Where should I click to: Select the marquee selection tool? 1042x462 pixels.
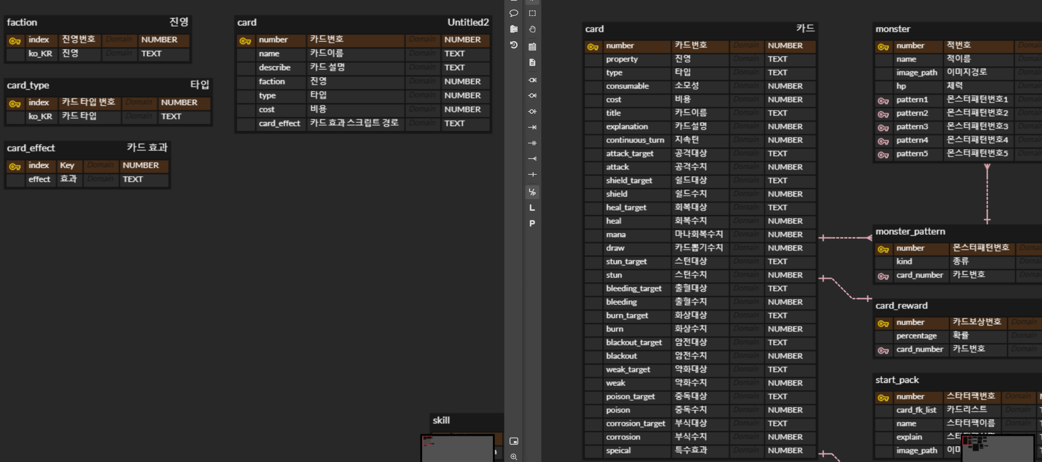pos(532,13)
